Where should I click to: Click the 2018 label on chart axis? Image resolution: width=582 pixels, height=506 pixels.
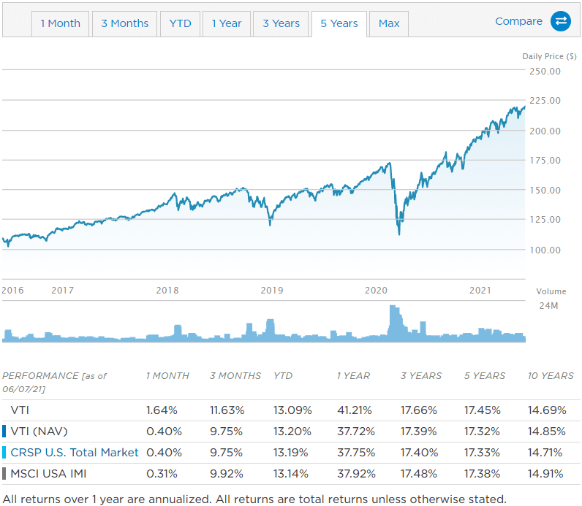coord(167,291)
